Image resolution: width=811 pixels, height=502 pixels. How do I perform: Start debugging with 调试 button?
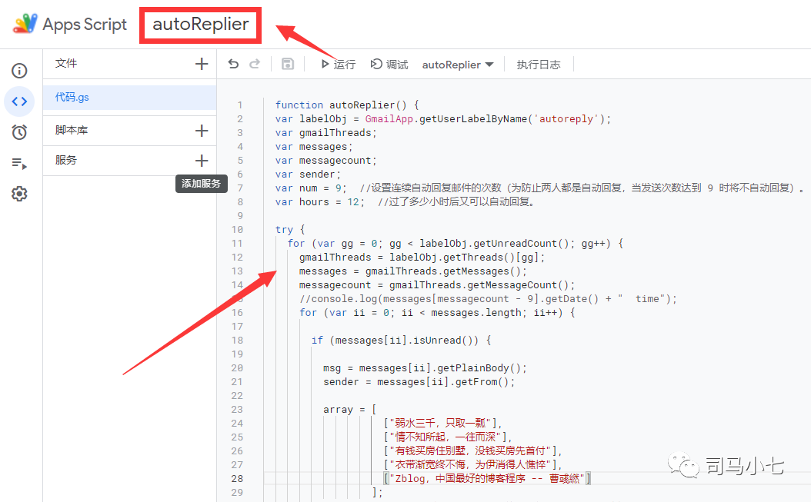tap(389, 64)
